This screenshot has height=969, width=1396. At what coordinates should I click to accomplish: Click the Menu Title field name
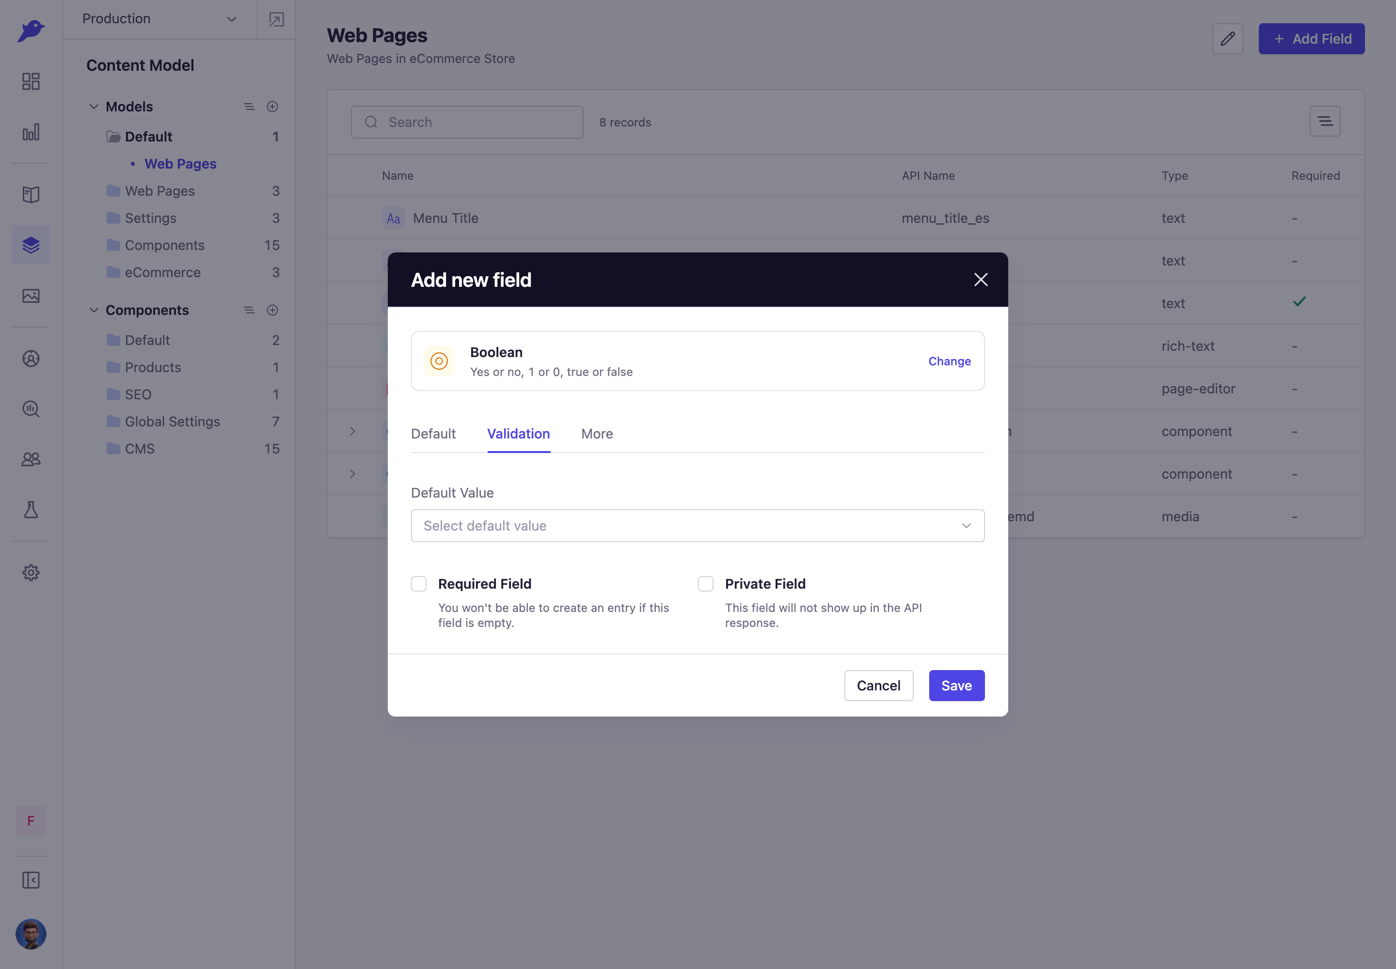446,219
